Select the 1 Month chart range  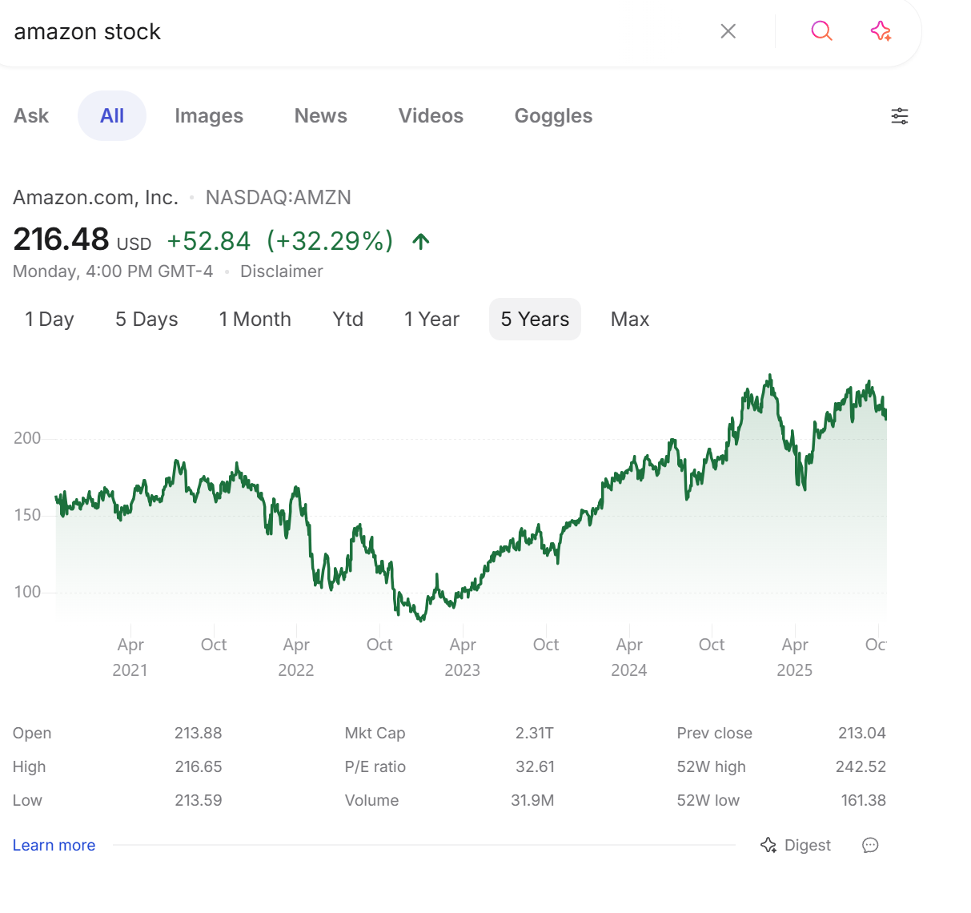coord(255,320)
